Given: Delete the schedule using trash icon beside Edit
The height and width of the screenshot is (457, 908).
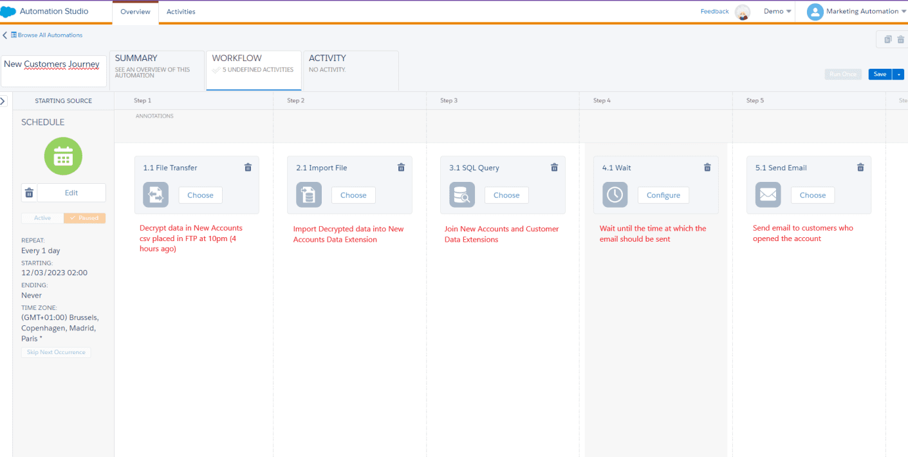Looking at the screenshot, I should coord(29,193).
